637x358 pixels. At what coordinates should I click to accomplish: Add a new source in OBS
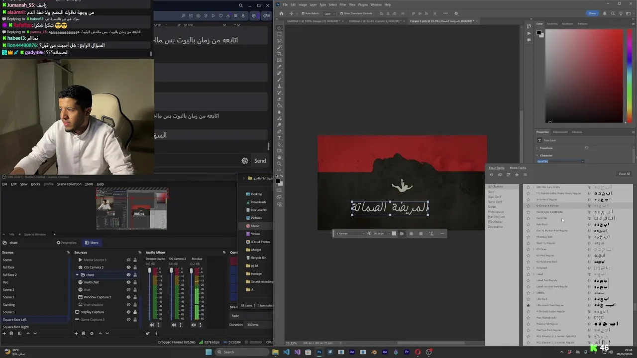(76, 333)
